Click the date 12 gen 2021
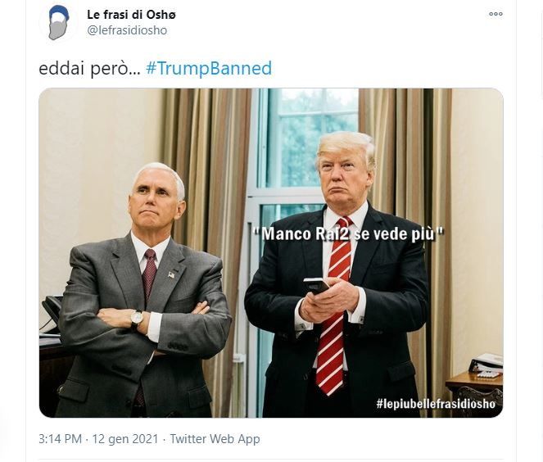The image size is (543, 462). point(125,439)
